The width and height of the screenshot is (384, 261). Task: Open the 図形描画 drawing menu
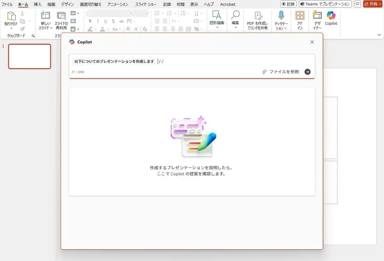coord(217,19)
